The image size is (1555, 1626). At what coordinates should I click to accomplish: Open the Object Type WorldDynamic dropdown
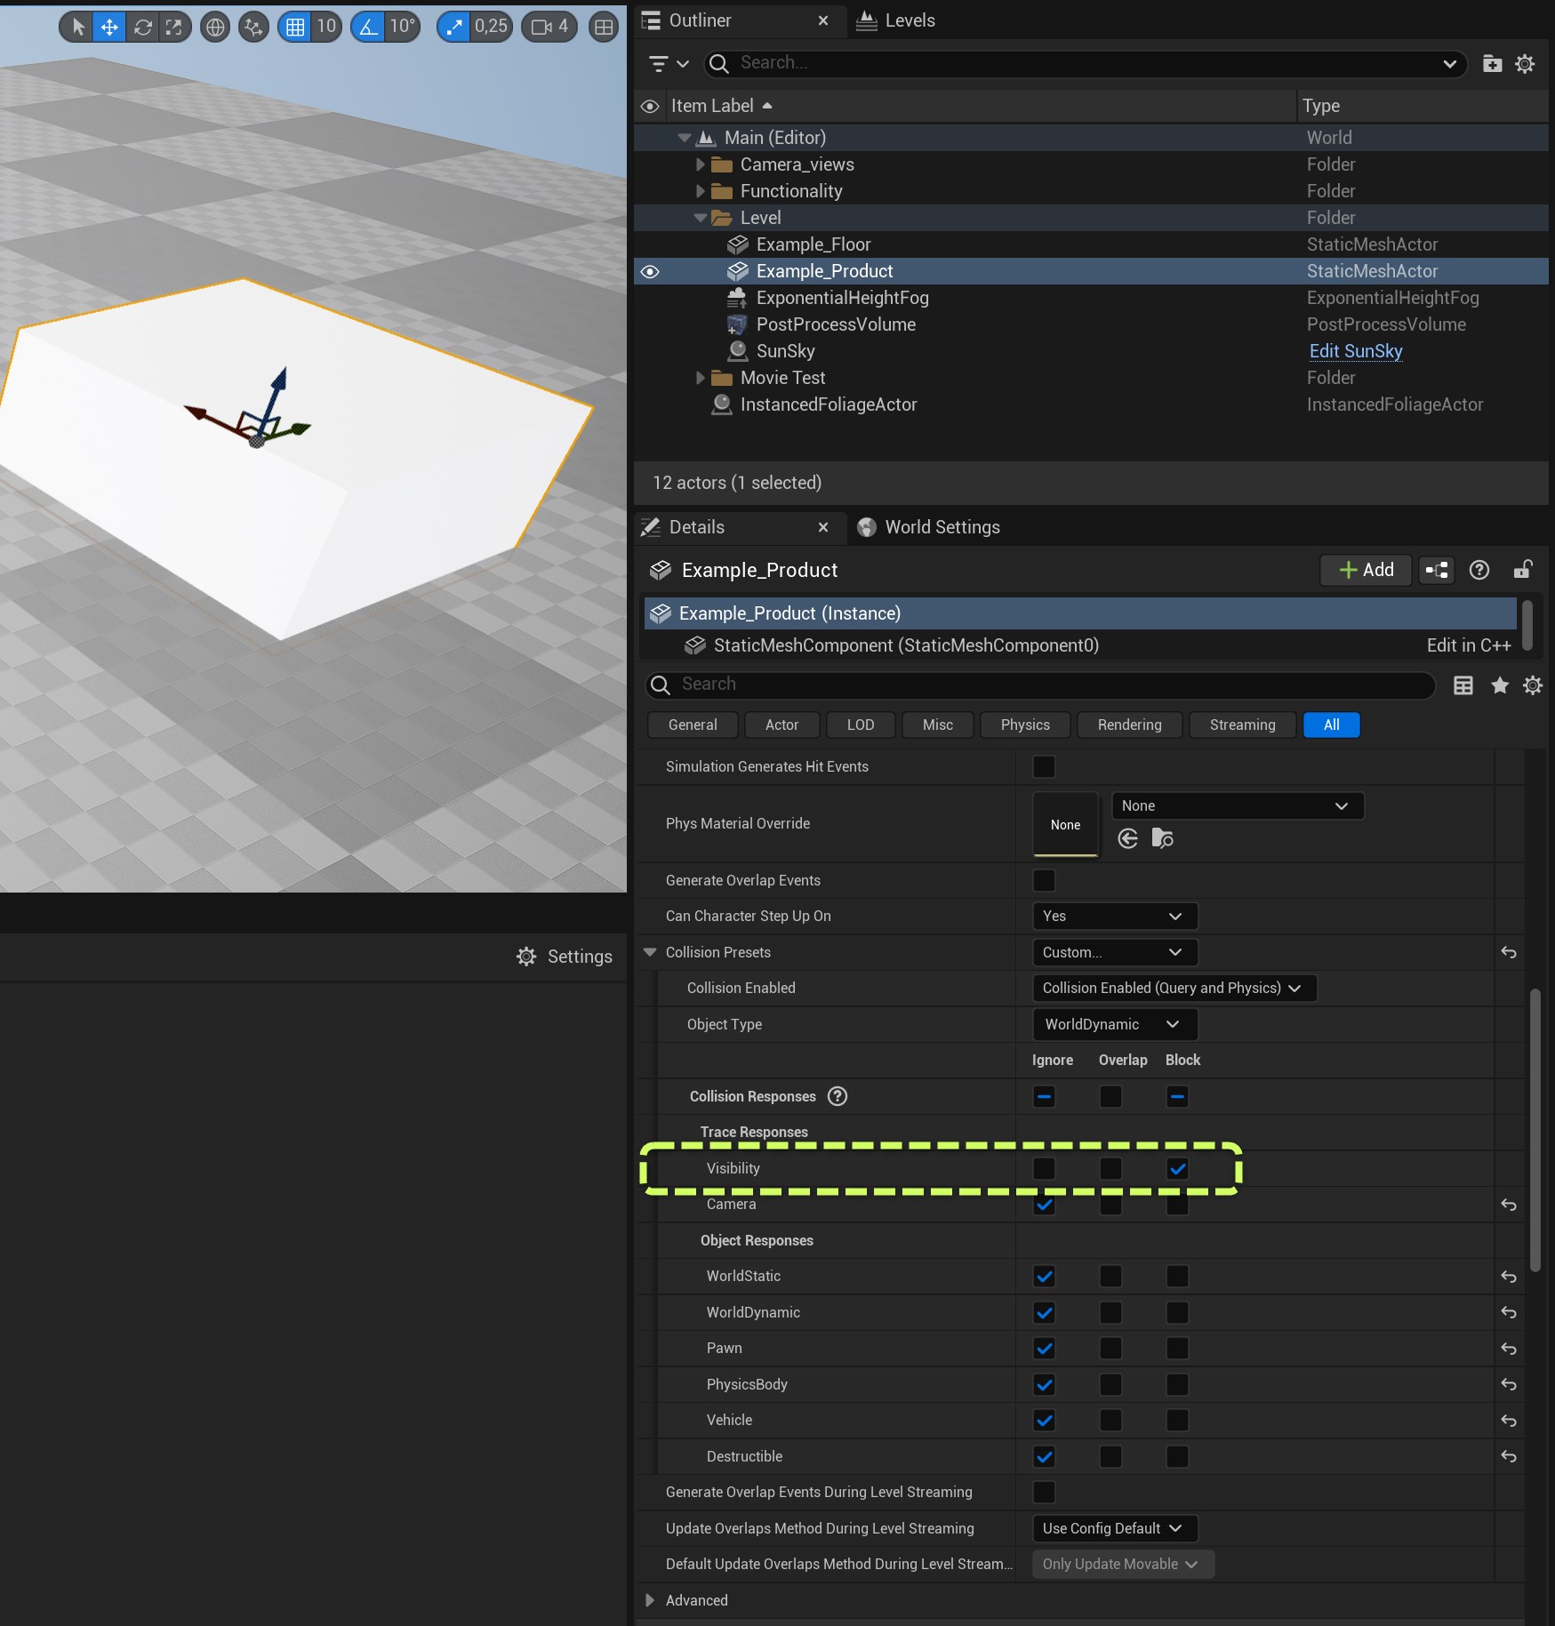(x=1114, y=1024)
